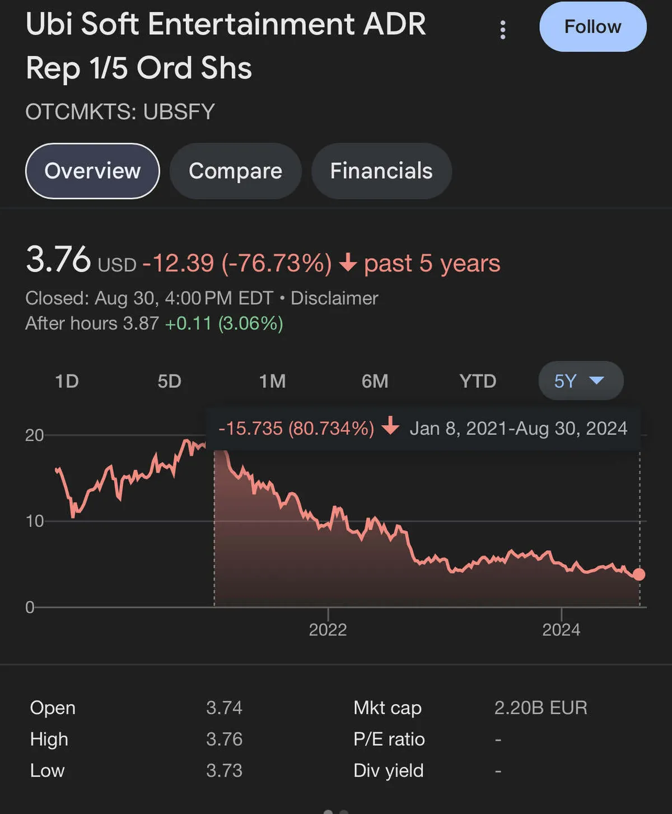Open the Financials tab

point(381,171)
